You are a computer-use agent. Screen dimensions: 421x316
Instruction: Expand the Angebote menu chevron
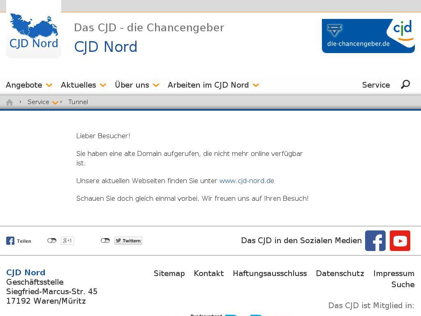[49, 85]
